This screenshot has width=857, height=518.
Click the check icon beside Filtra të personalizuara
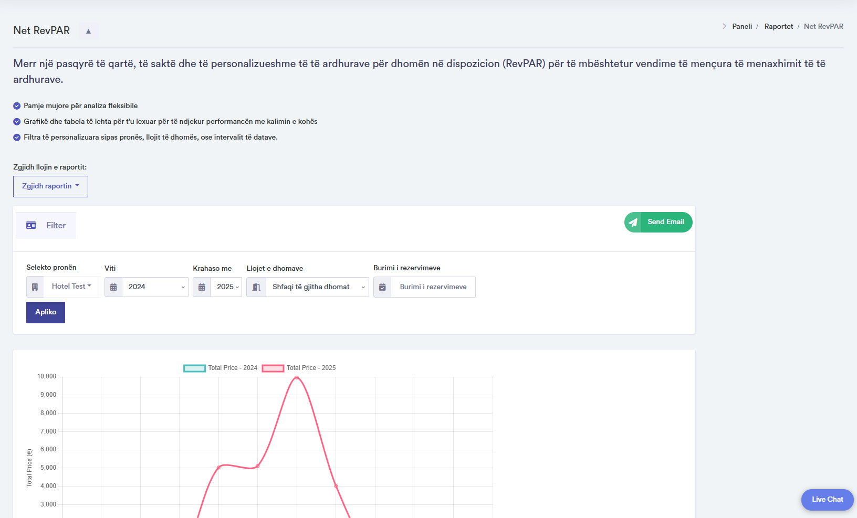(x=17, y=138)
